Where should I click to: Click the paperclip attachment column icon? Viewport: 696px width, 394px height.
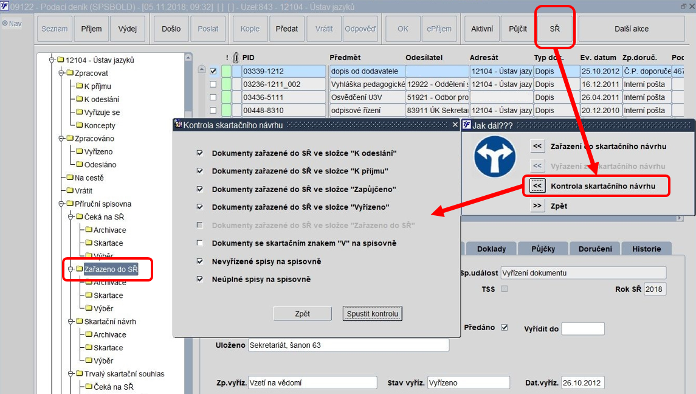(236, 57)
